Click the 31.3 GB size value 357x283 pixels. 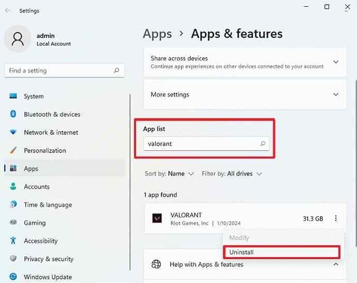(313, 219)
